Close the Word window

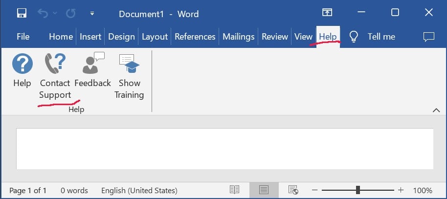pyautogui.click(x=429, y=13)
